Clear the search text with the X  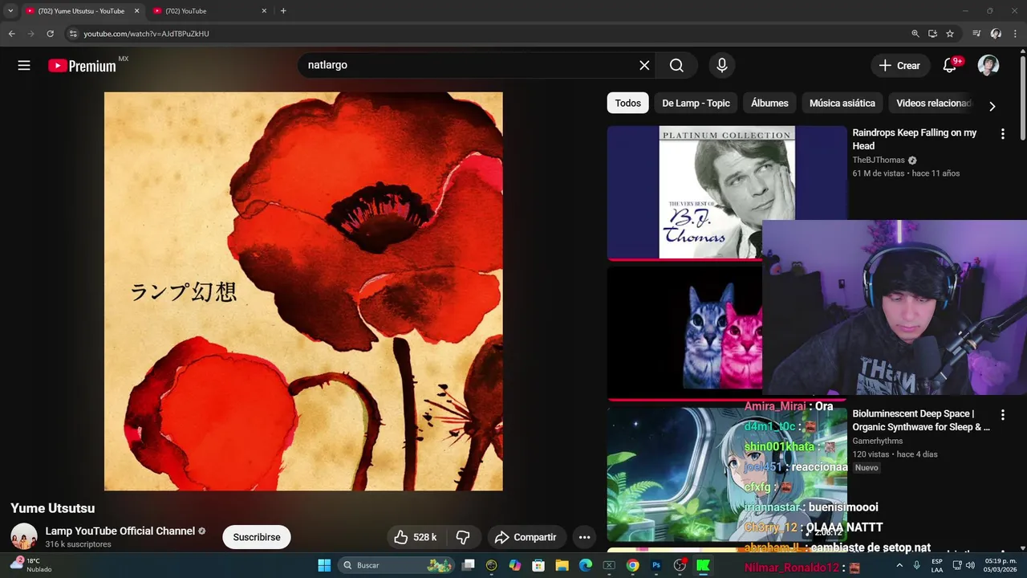(644, 66)
